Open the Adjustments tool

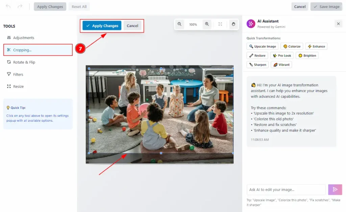(24, 38)
